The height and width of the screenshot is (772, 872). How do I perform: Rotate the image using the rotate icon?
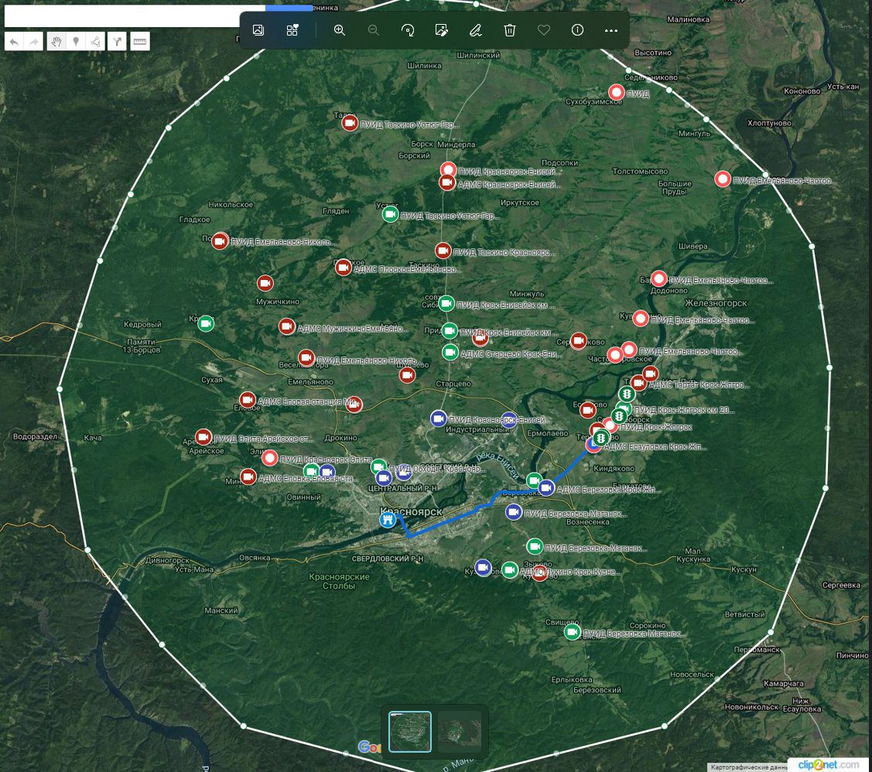point(407,30)
